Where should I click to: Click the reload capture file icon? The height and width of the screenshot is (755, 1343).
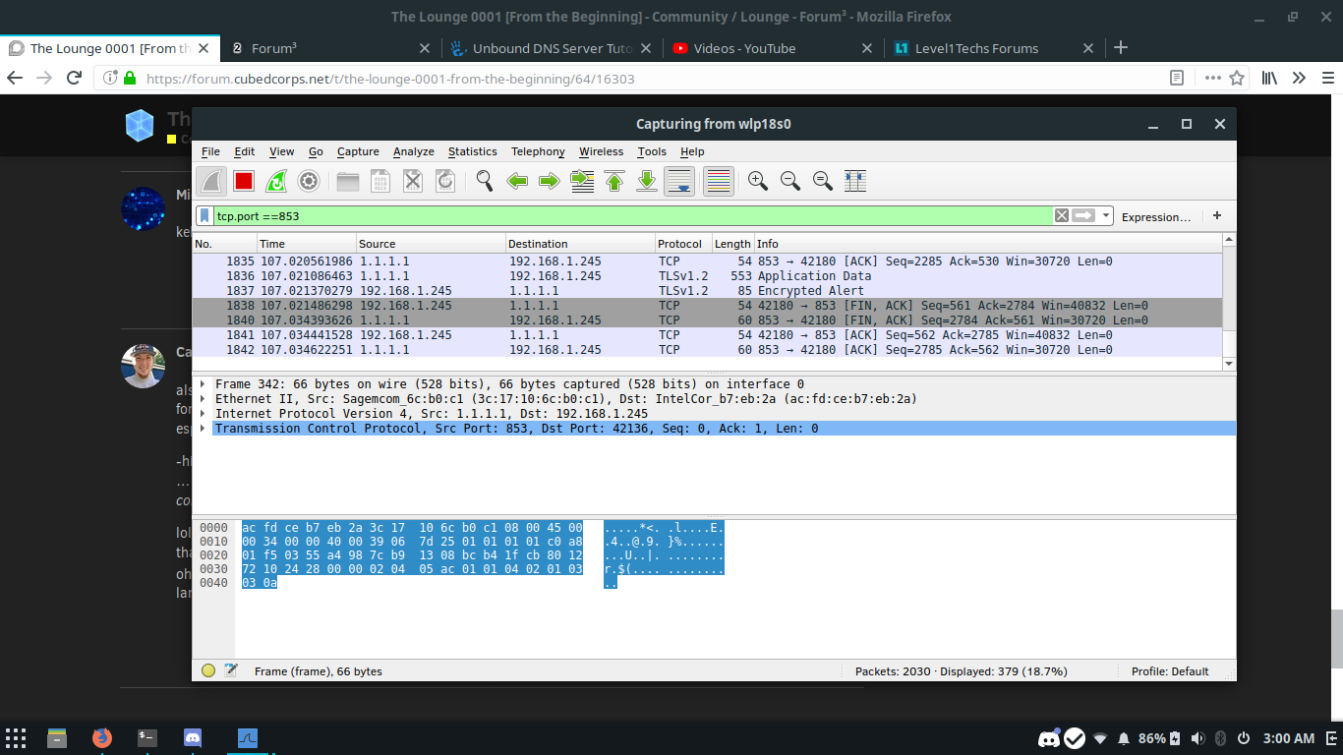(x=445, y=181)
